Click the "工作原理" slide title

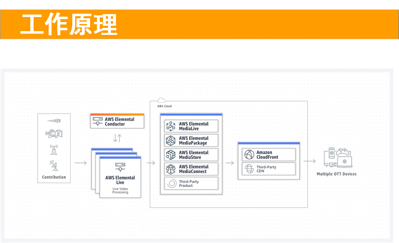69,25
